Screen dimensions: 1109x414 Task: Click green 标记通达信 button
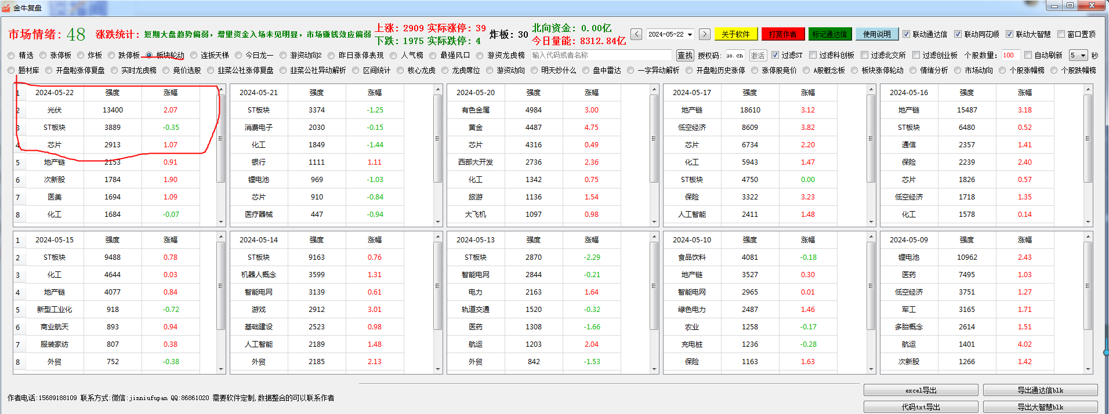(x=829, y=34)
